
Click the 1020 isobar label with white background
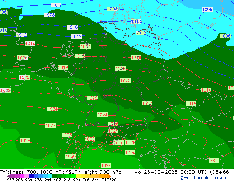(x=24, y=77)
